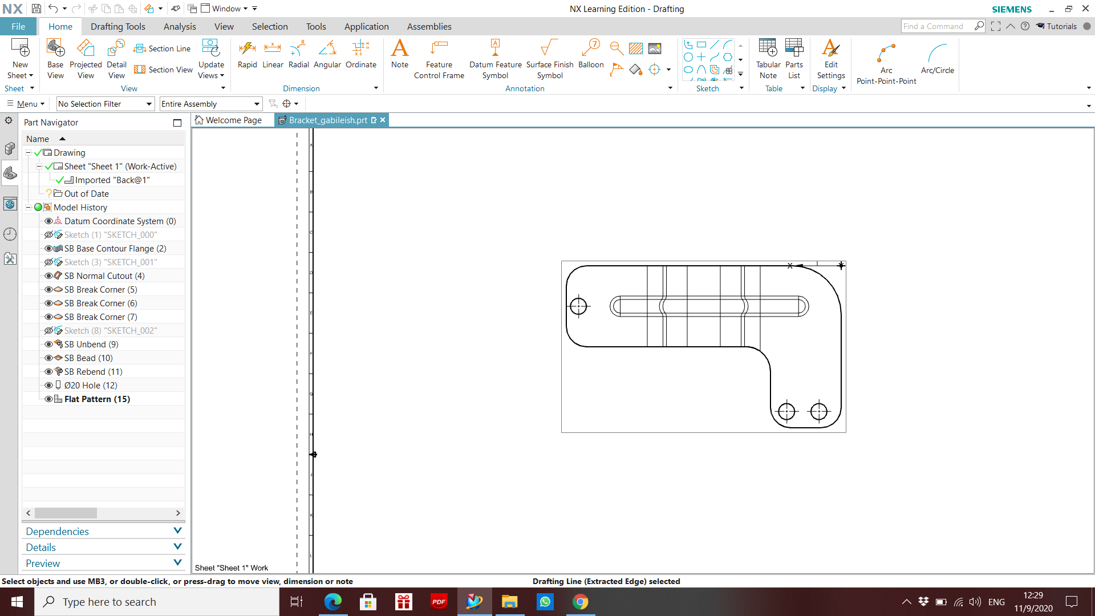Select Arc Point-Point-Point tool
Viewport: 1095px width, 616px height.
pyautogui.click(x=886, y=64)
